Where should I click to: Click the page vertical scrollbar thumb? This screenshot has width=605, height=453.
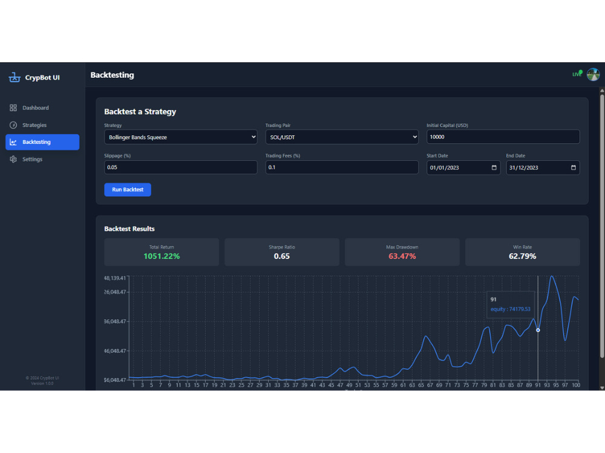[602, 225]
